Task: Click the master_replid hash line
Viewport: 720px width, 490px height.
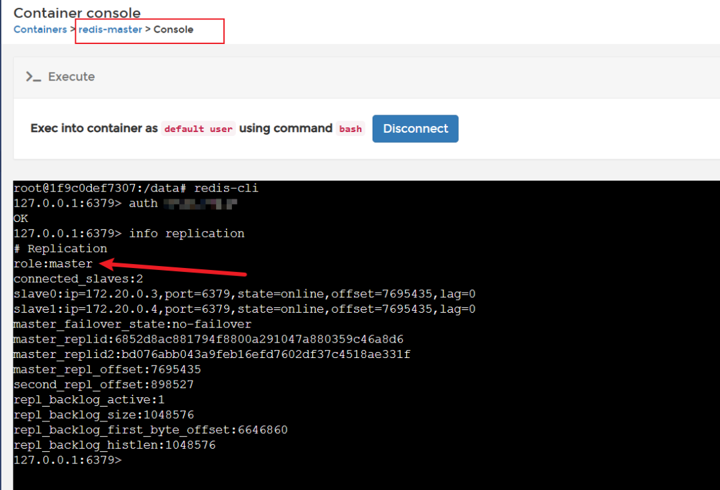Action: coord(209,339)
